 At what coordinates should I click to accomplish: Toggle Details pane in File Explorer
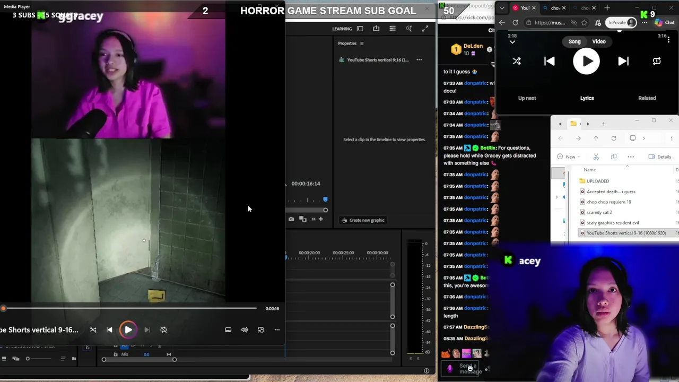(660, 157)
